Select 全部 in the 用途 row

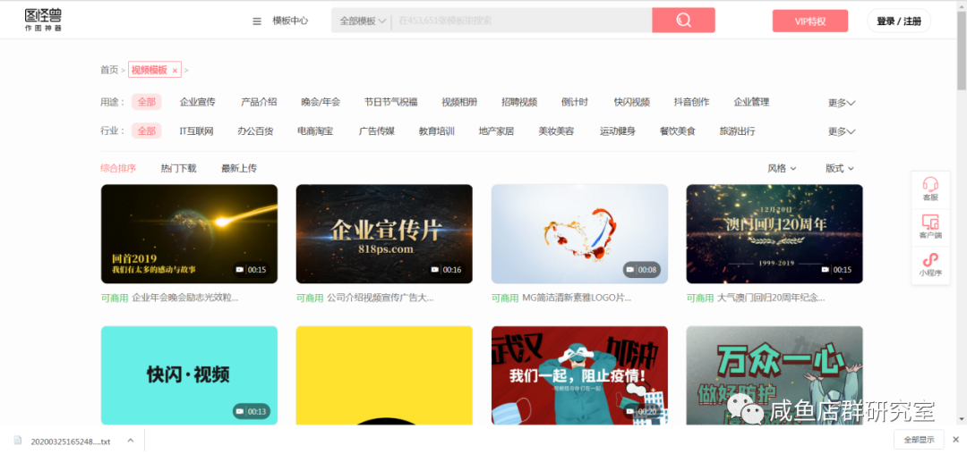tap(146, 102)
